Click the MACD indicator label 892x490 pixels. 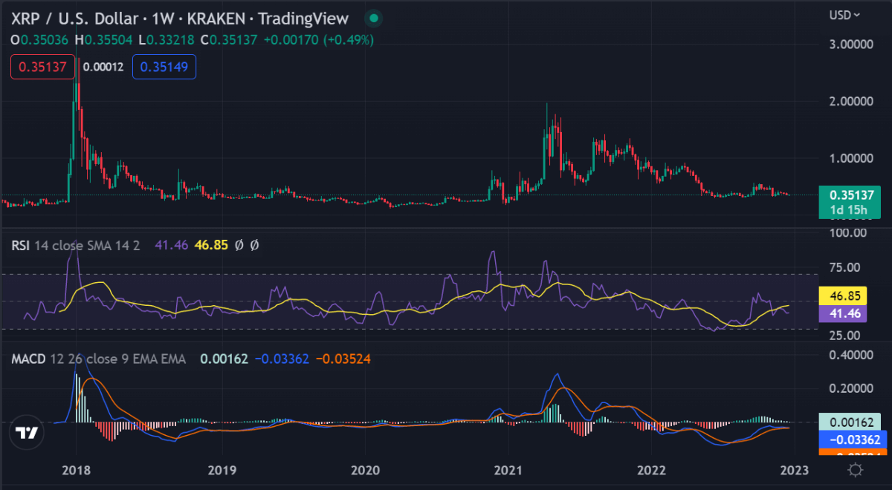(28, 359)
